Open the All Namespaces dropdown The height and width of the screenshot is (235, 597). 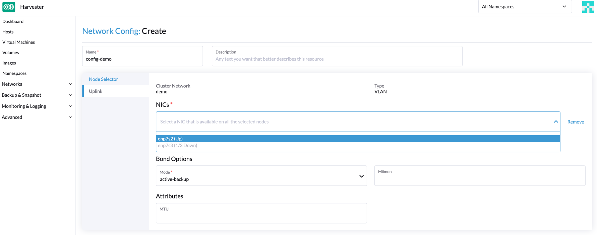[524, 7]
